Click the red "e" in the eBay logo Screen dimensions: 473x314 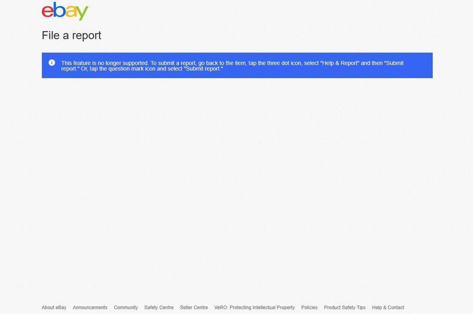(x=47, y=12)
